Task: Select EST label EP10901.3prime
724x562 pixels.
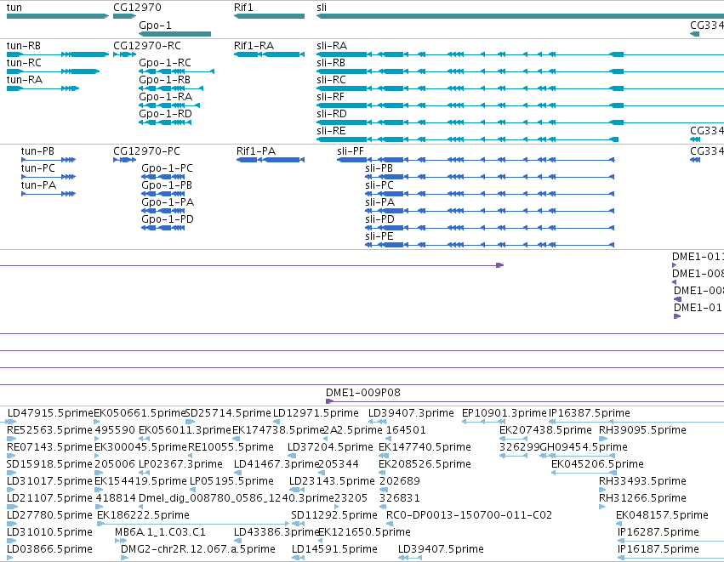Action: click(505, 413)
